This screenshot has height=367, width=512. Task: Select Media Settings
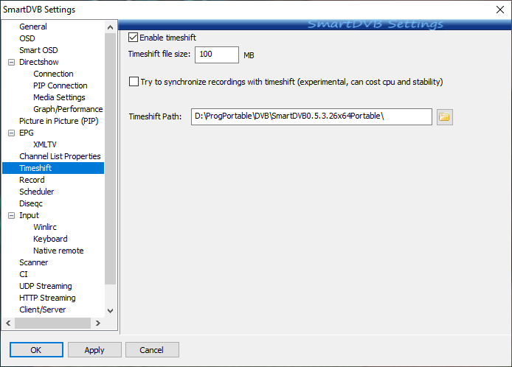[x=59, y=97]
